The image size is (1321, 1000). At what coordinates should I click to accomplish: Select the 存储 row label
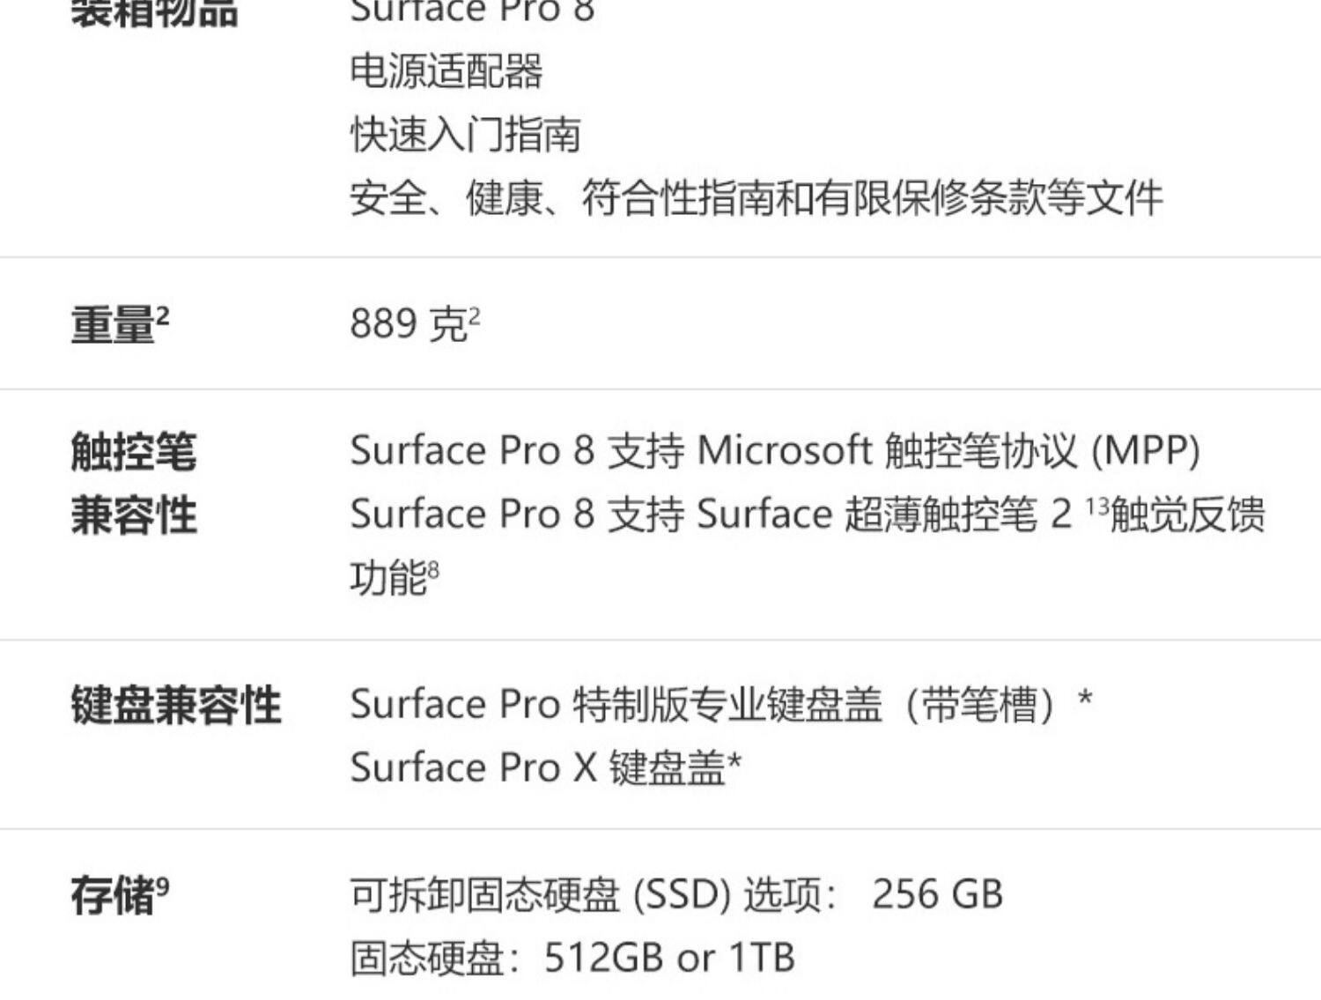coord(114,895)
